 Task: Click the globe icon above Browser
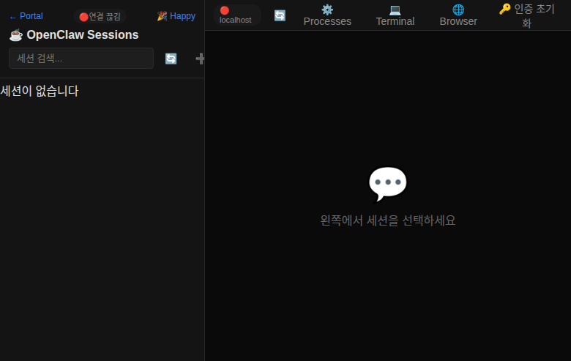pyautogui.click(x=458, y=10)
